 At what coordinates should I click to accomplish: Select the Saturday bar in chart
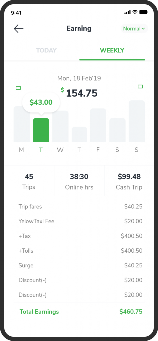pos(117,130)
